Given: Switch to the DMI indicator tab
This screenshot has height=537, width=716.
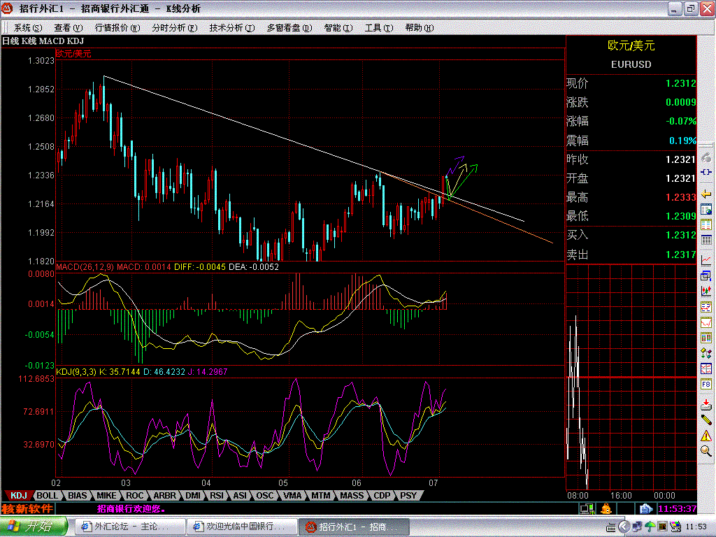Looking at the screenshot, I should [x=193, y=496].
